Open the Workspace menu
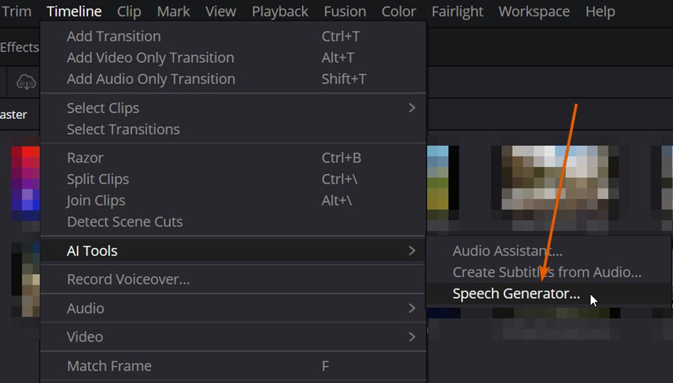The image size is (673, 383). 534,11
